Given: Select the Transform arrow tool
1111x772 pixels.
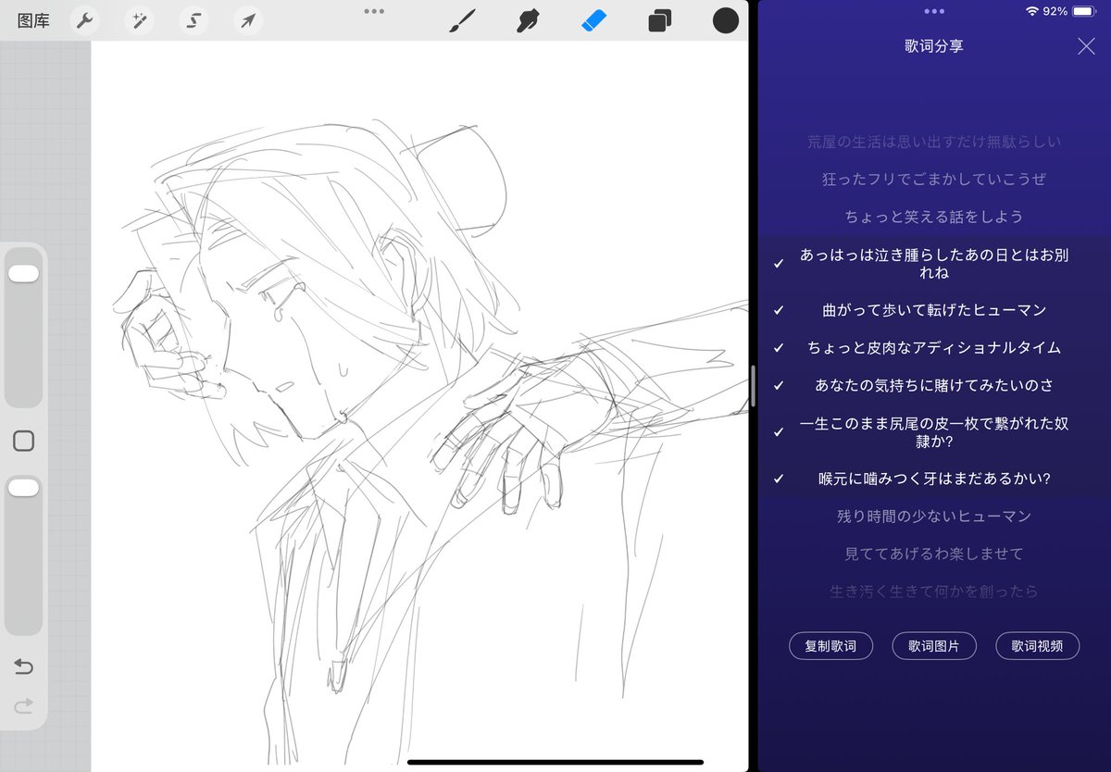Looking at the screenshot, I should point(246,19).
